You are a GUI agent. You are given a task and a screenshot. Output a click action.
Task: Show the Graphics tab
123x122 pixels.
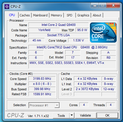[83, 15]
